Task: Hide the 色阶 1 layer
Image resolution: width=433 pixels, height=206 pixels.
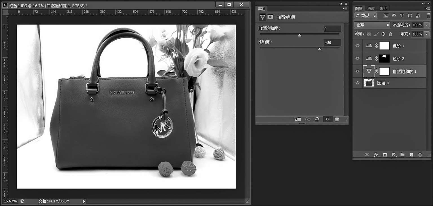Action: [358, 46]
